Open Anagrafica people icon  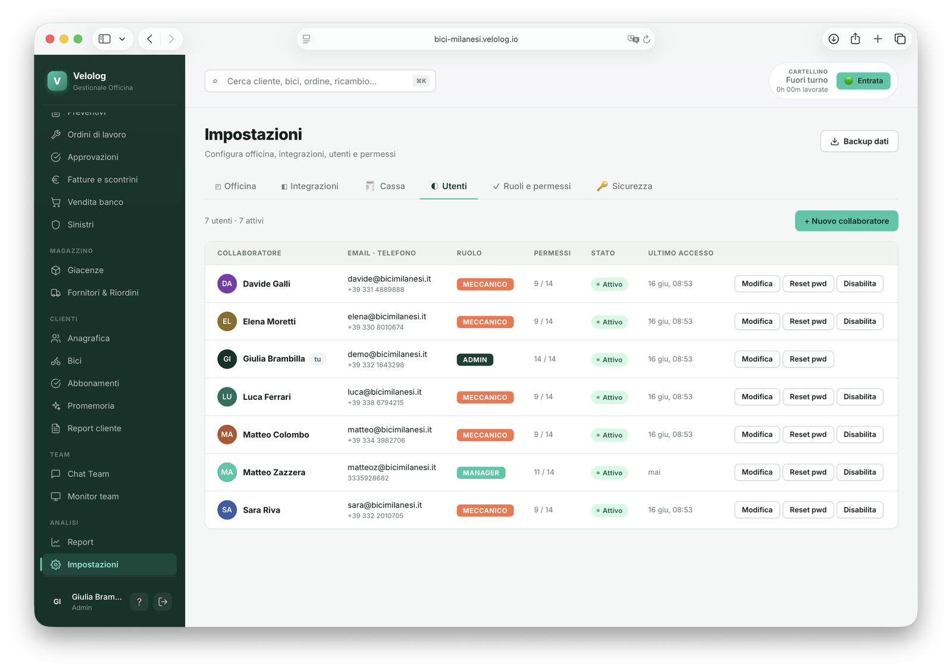(56, 338)
